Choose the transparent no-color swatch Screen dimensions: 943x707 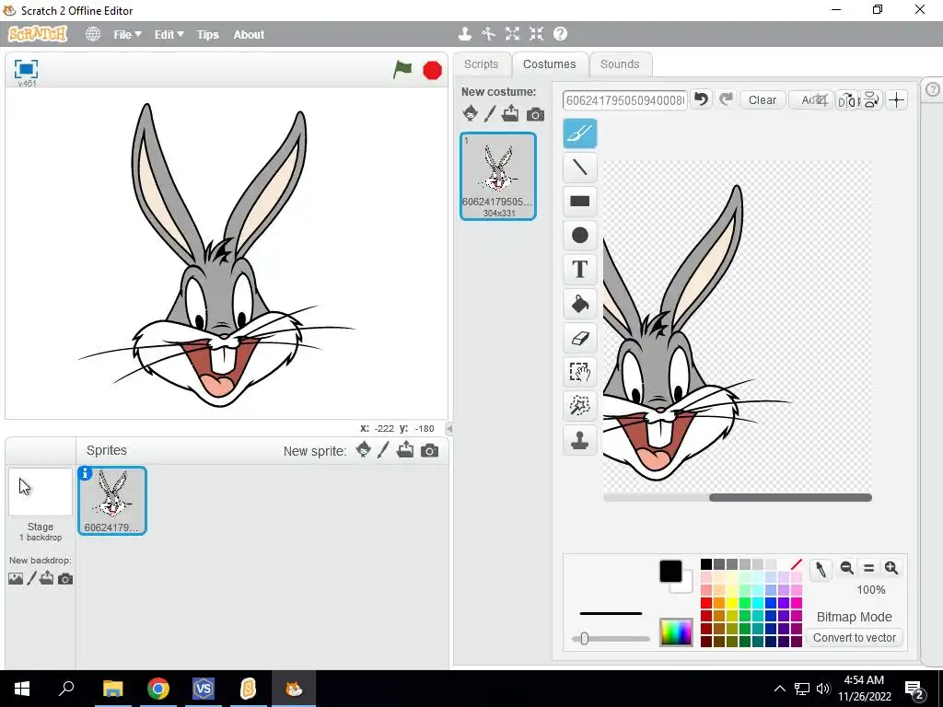[x=797, y=564]
